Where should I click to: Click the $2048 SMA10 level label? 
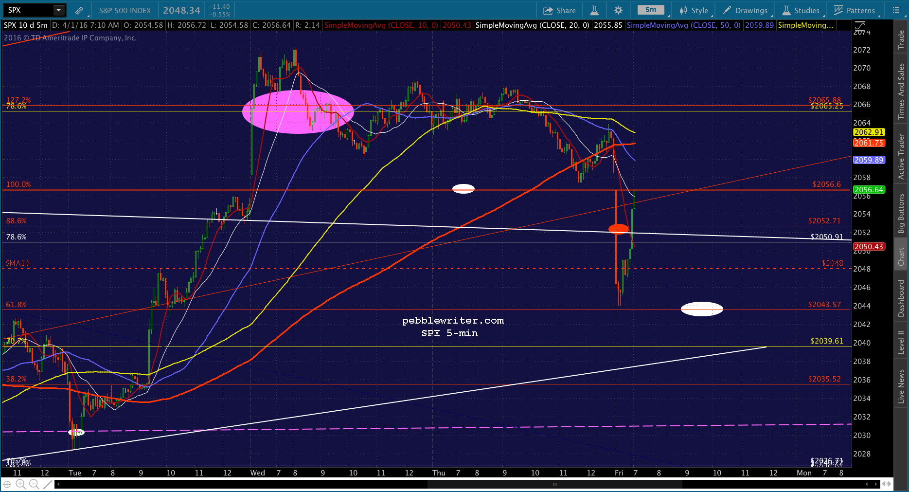[x=833, y=263]
